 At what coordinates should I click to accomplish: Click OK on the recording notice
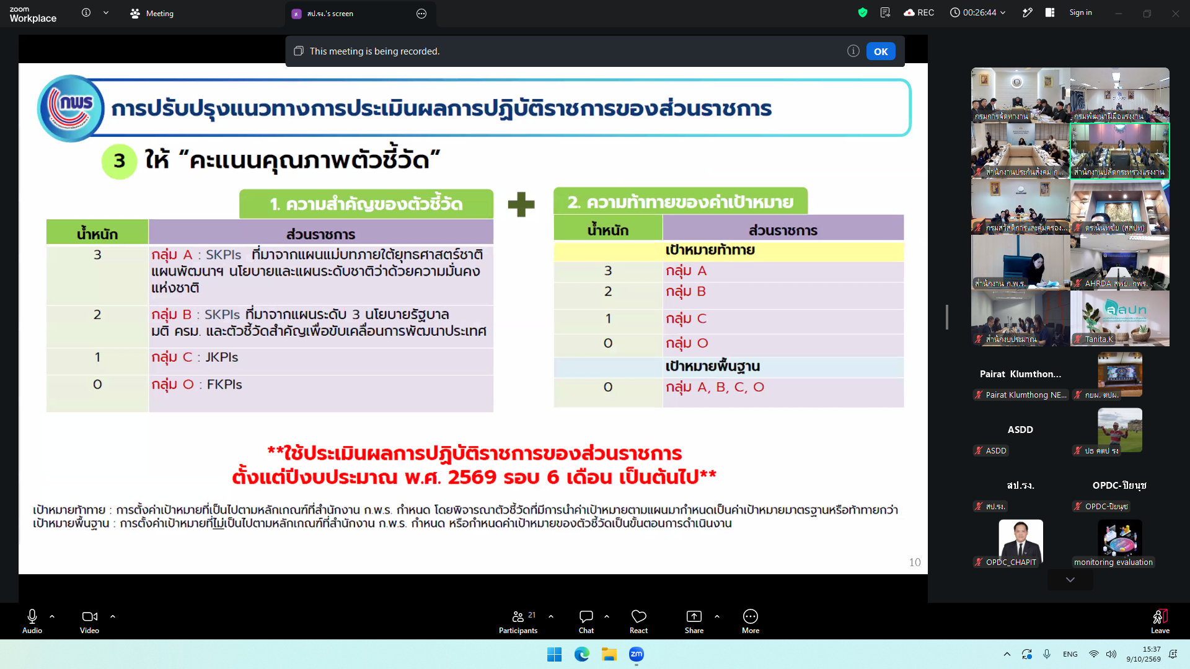[881, 51]
